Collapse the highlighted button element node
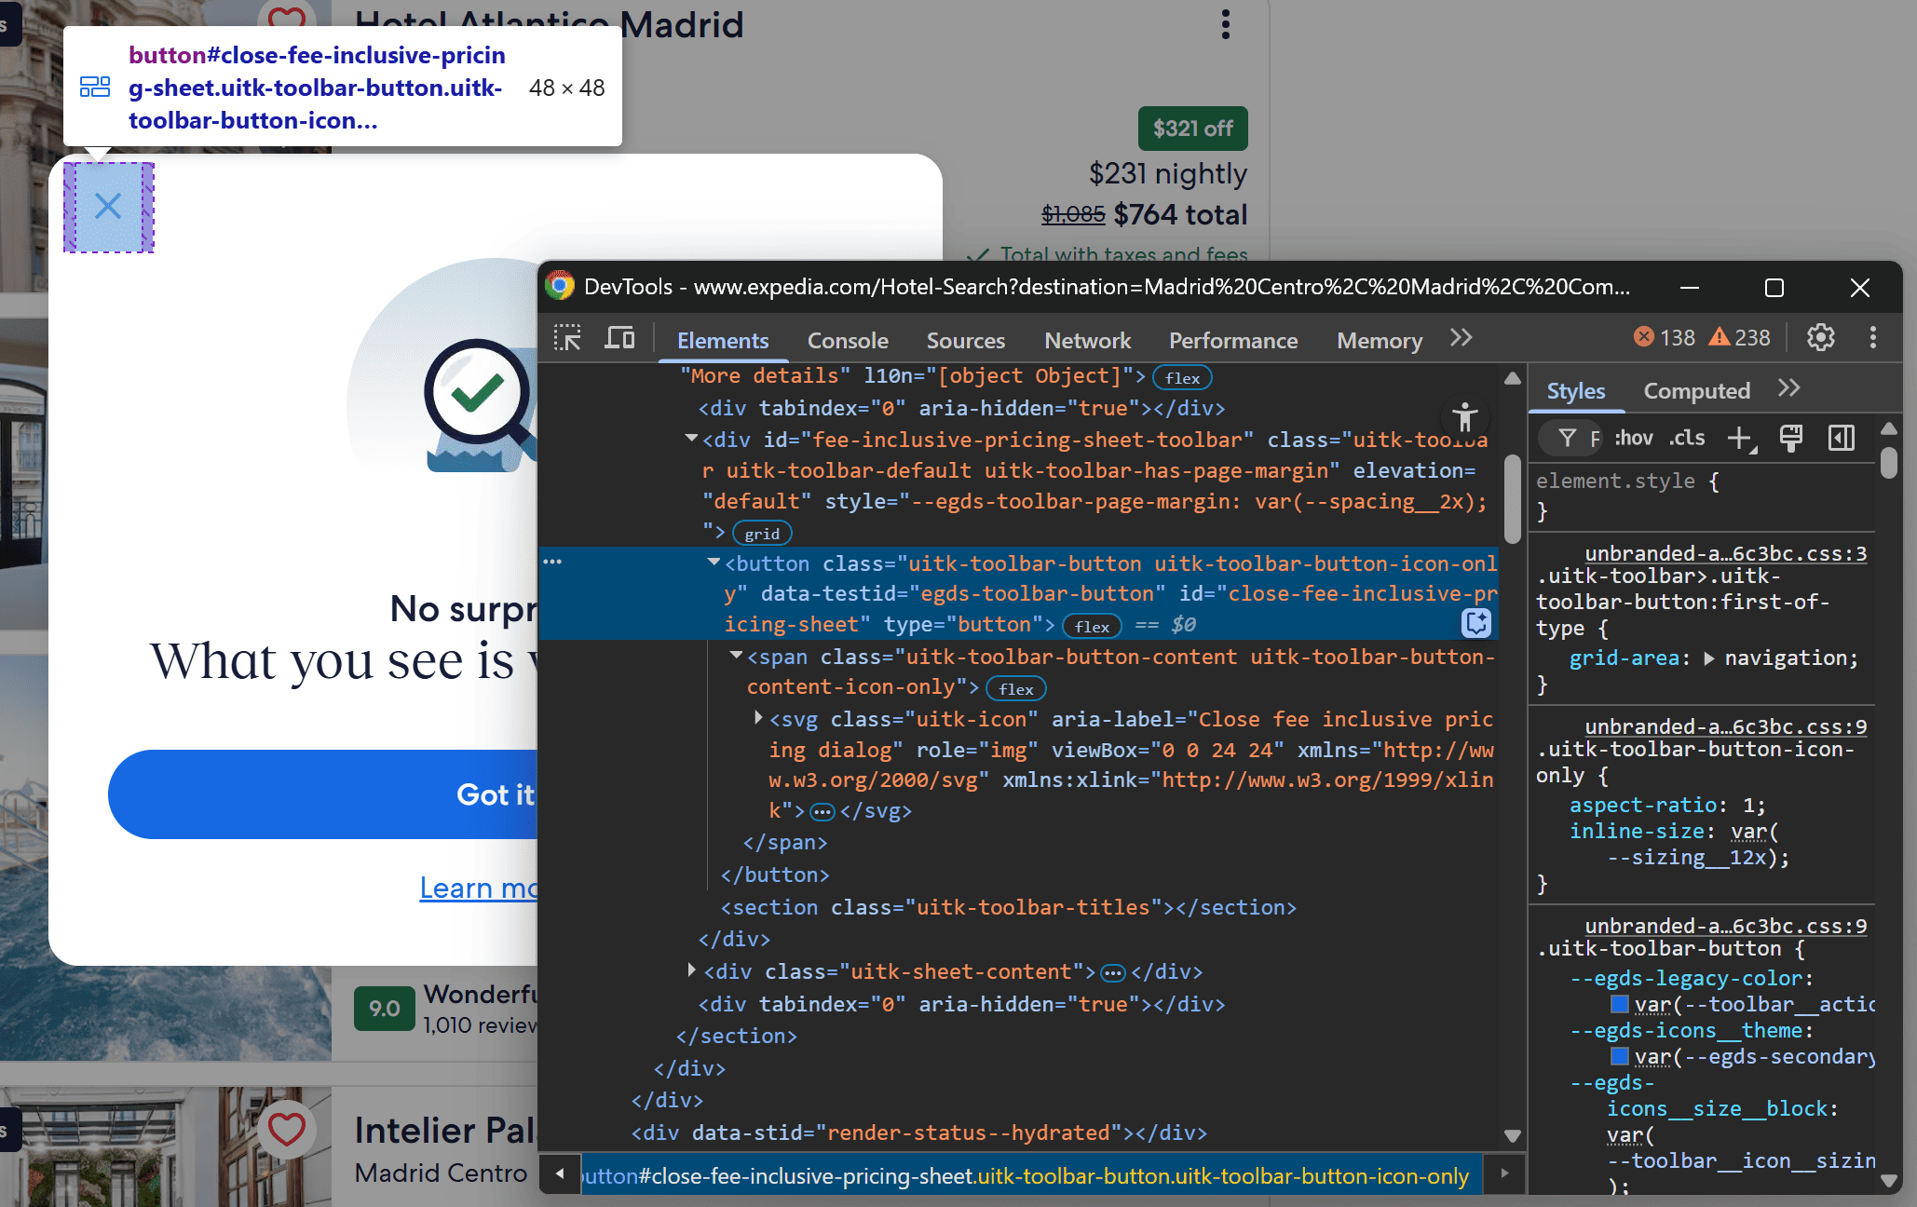Screen dimensions: 1917x1207 [x=714, y=563]
